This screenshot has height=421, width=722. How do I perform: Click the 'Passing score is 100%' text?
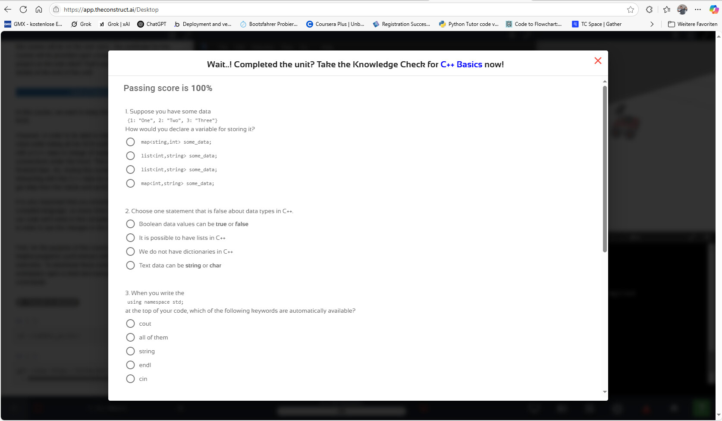point(168,88)
